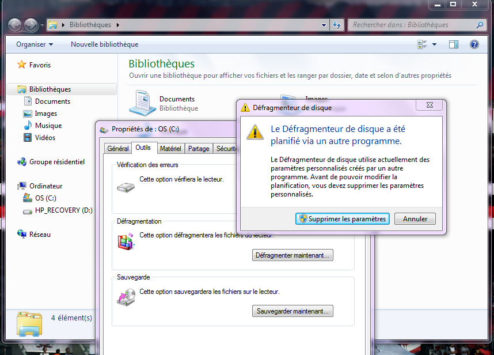This screenshot has height=355, width=494.
Task: Expand the address bar history dropdown
Action: coord(324,25)
